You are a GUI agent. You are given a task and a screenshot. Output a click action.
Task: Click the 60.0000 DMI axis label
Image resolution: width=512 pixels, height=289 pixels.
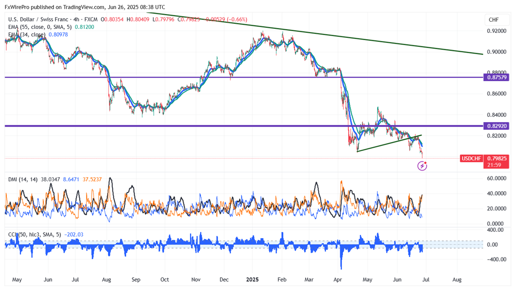tap(497, 179)
